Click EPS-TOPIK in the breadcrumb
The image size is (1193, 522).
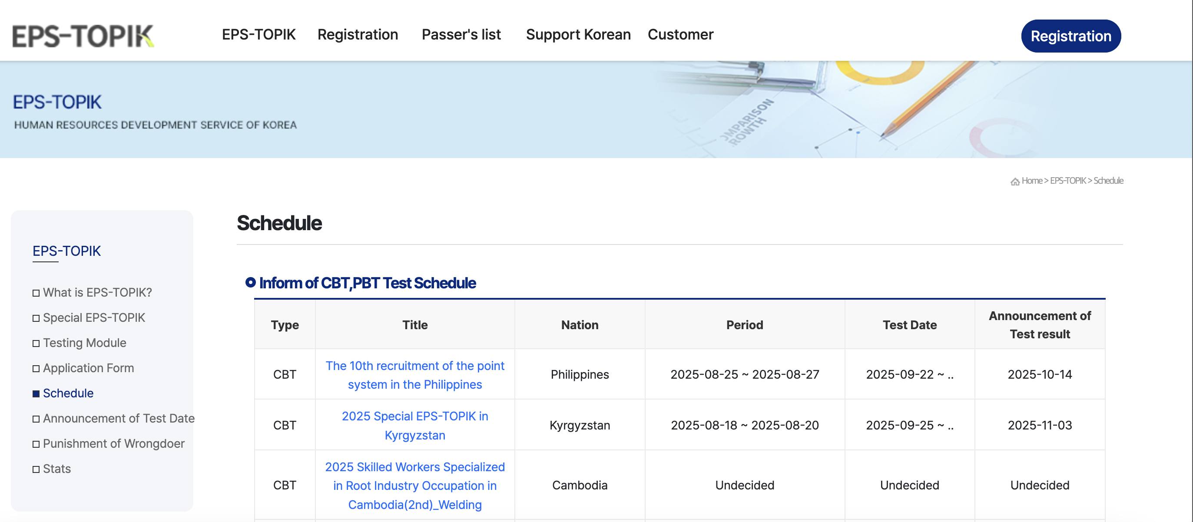pos(1067,181)
